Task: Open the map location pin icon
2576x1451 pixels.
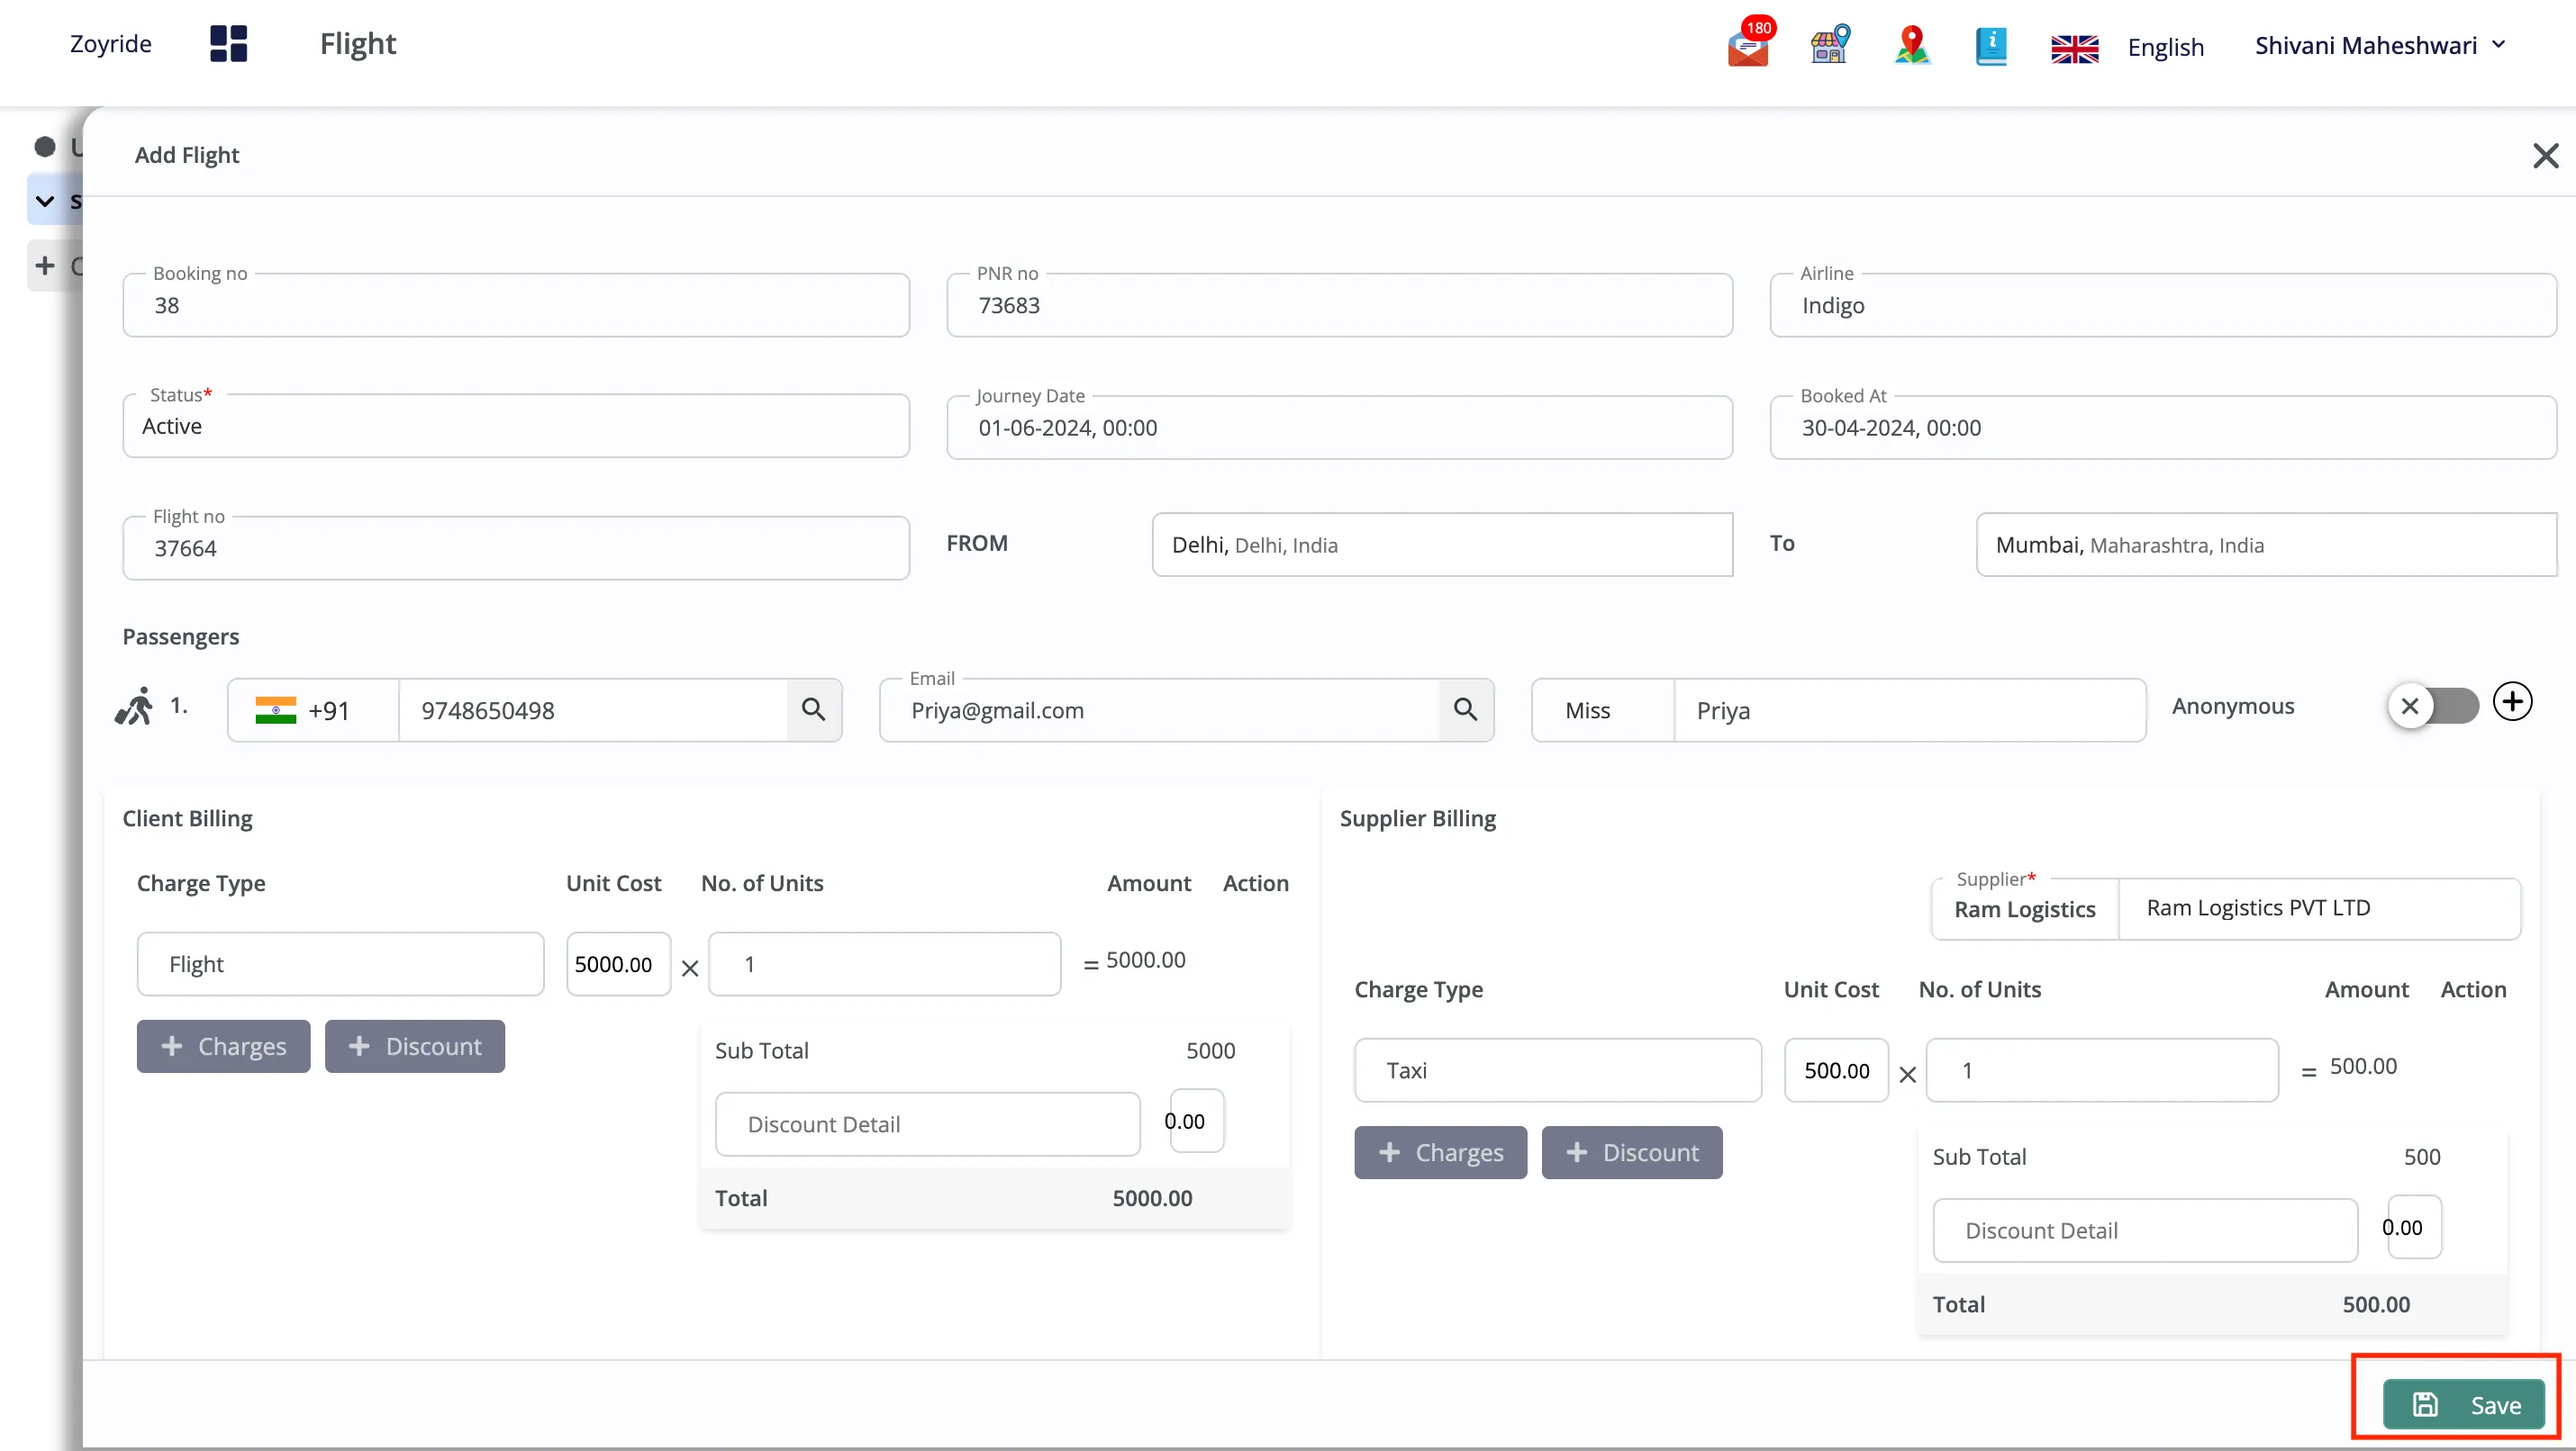Action: click(1912, 45)
